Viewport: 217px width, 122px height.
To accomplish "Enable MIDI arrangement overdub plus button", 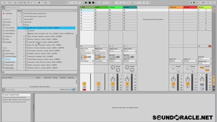I will pyautogui.click(x=98, y=3).
